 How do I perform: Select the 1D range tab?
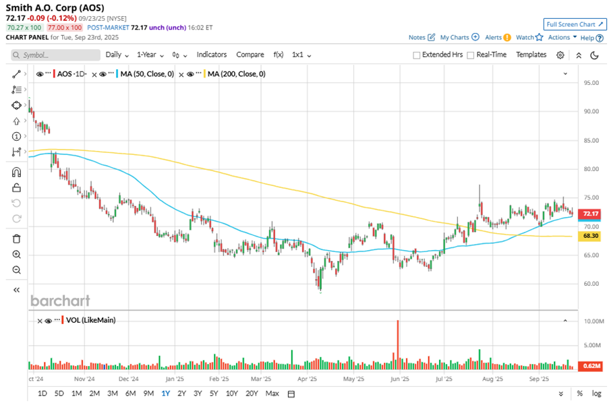[x=42, y=394]
